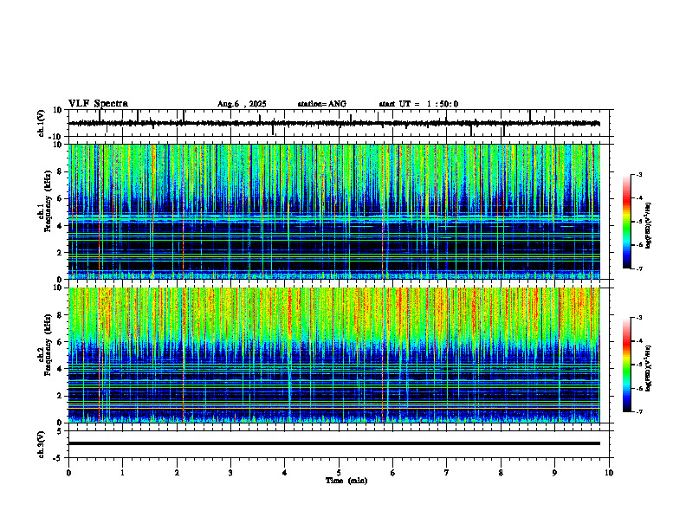Click the time axis tick label "5"
The height and width of the screenshot is (530, 686).
339,473
